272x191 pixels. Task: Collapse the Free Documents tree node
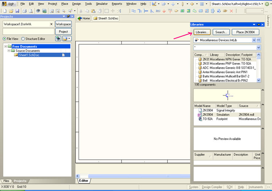coord(5,46)
